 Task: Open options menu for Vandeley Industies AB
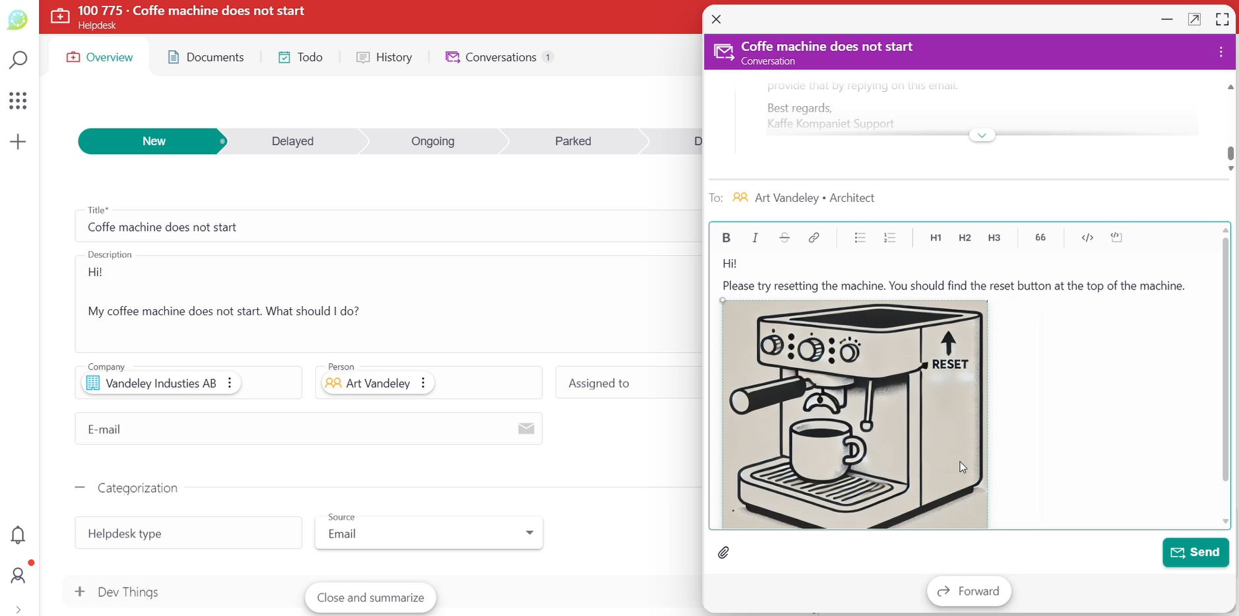[x=230, y=383]
